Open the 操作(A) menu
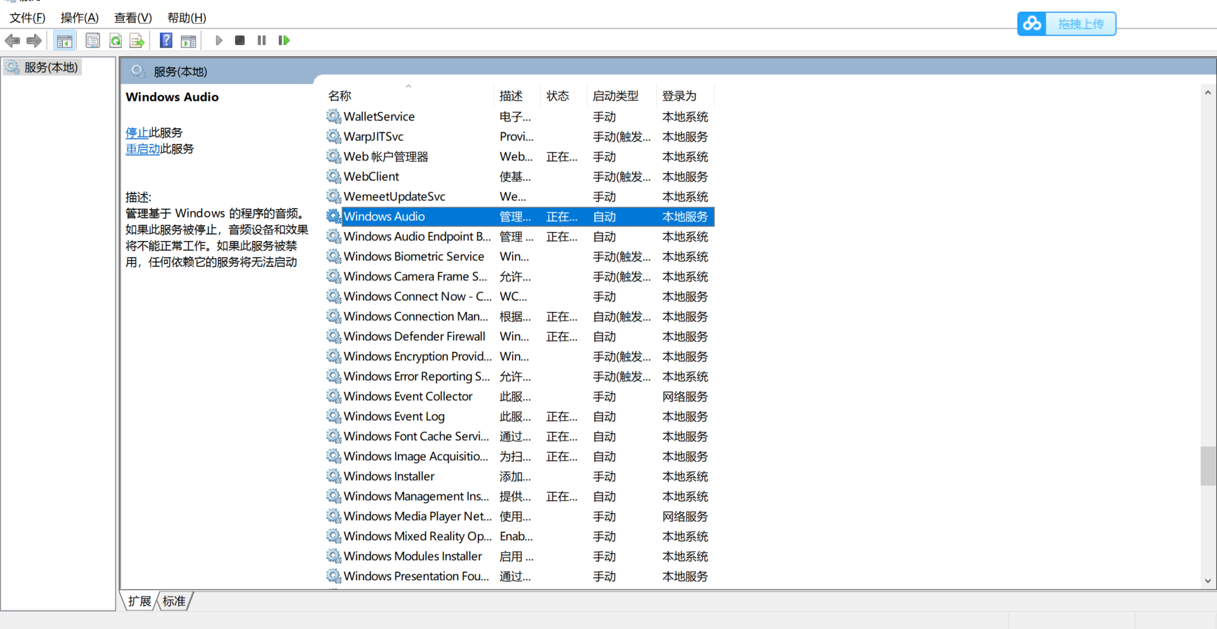1217x629 pixels. pyautogui.click(x=79, y=18)
